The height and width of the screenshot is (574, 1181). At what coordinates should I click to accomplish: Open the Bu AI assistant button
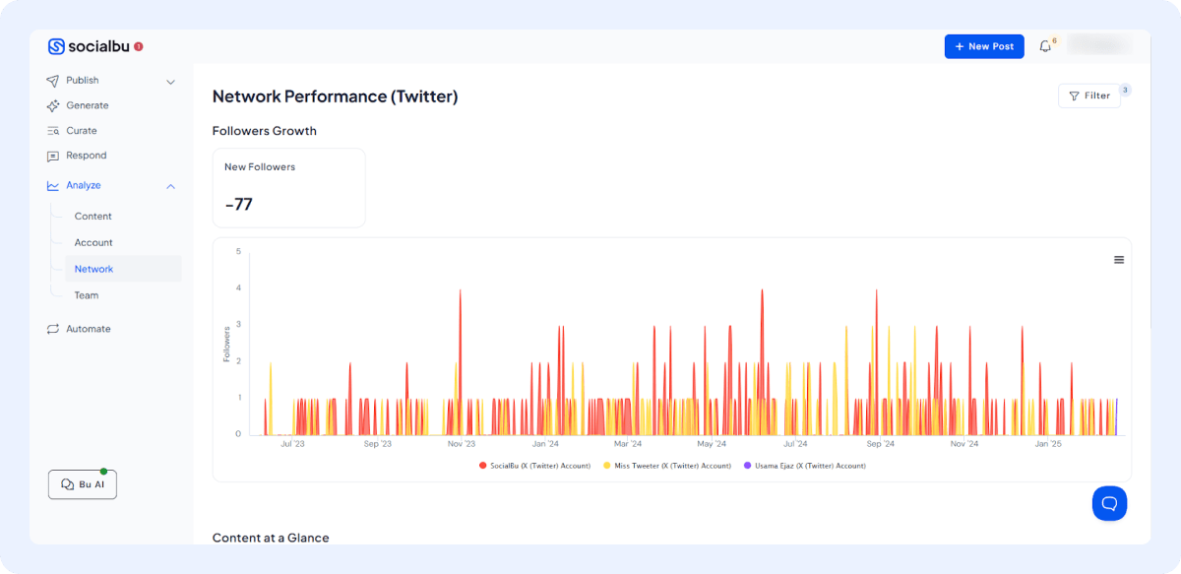pos(83,484)
